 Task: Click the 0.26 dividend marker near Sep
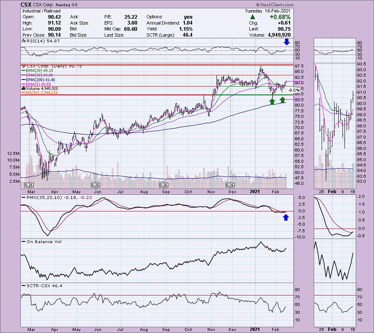click(x=164, y=185)
